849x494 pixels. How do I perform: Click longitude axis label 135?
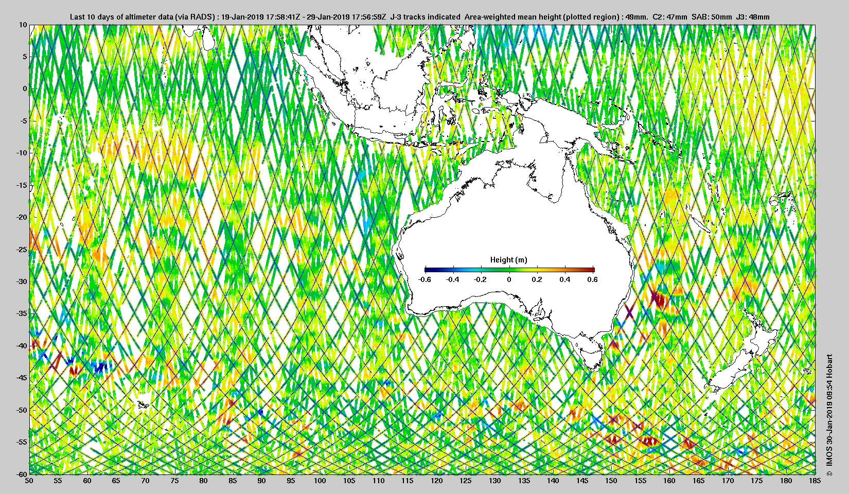(x=524, y=481)
